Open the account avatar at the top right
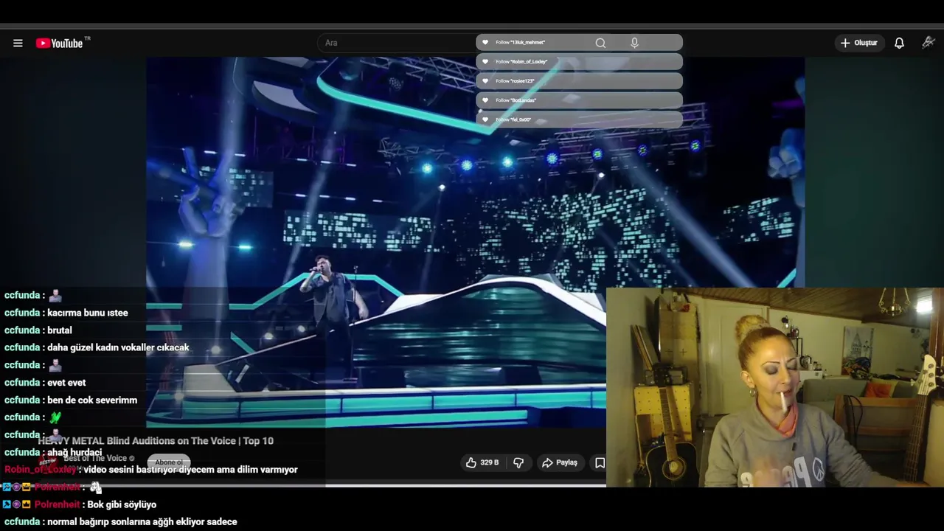Viewport: 944px width, 531px height. pyautogui.click(x=929, y=43)
